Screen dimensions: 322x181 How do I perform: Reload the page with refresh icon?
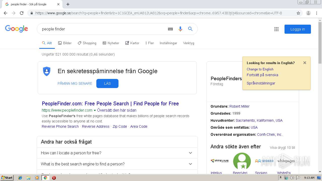pyautogui.click(x=22, y=13)
